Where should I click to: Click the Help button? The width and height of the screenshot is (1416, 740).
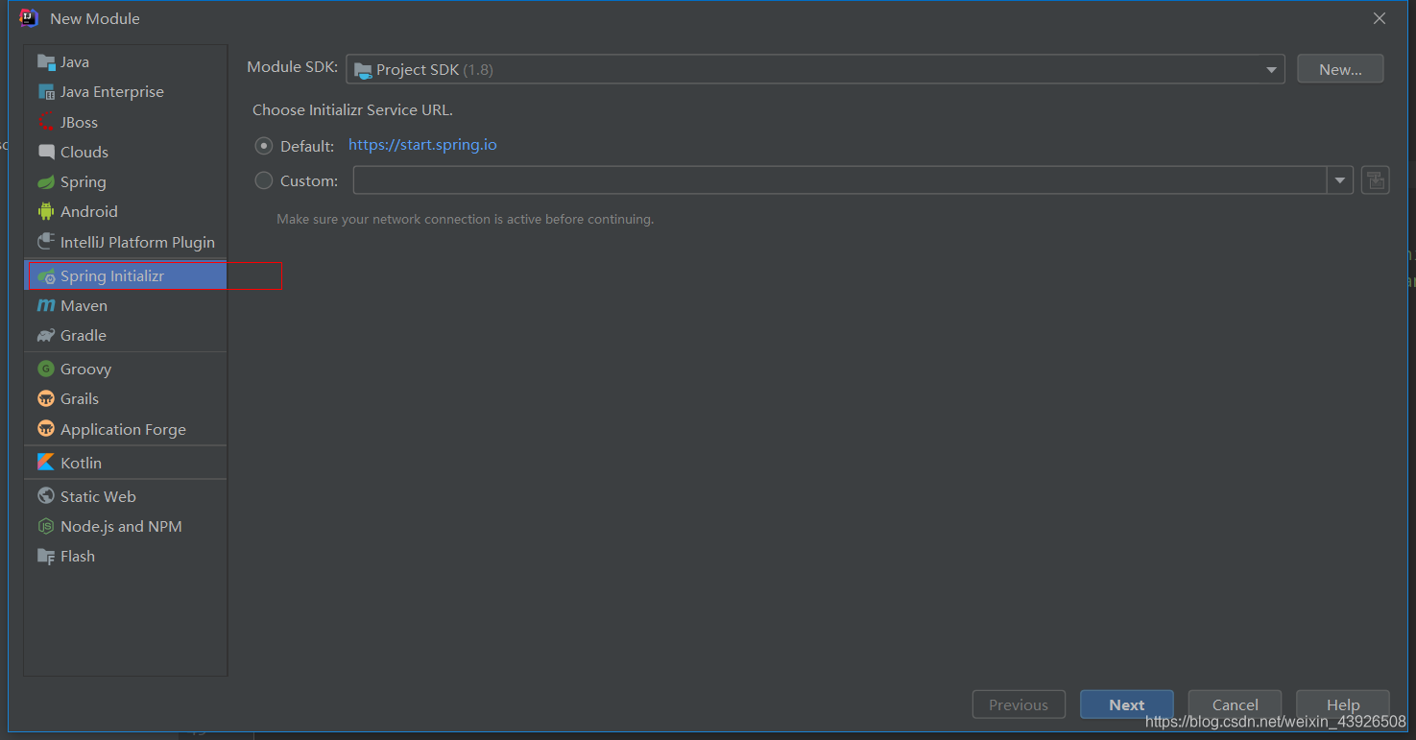(1343, 704)
